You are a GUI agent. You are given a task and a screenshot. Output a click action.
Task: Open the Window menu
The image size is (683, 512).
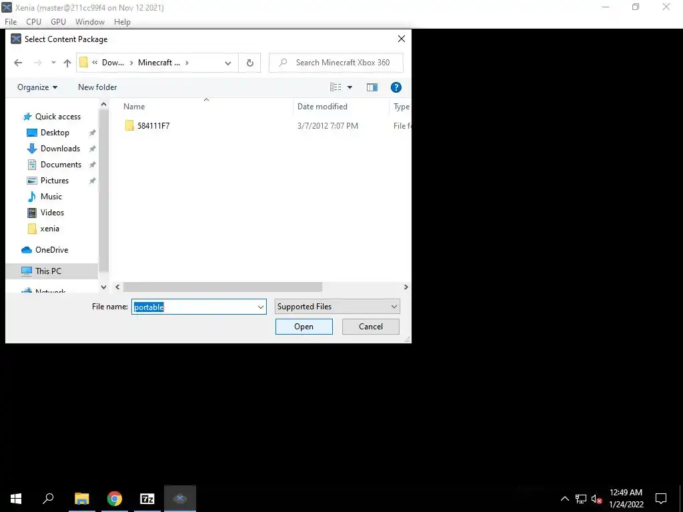90,22
